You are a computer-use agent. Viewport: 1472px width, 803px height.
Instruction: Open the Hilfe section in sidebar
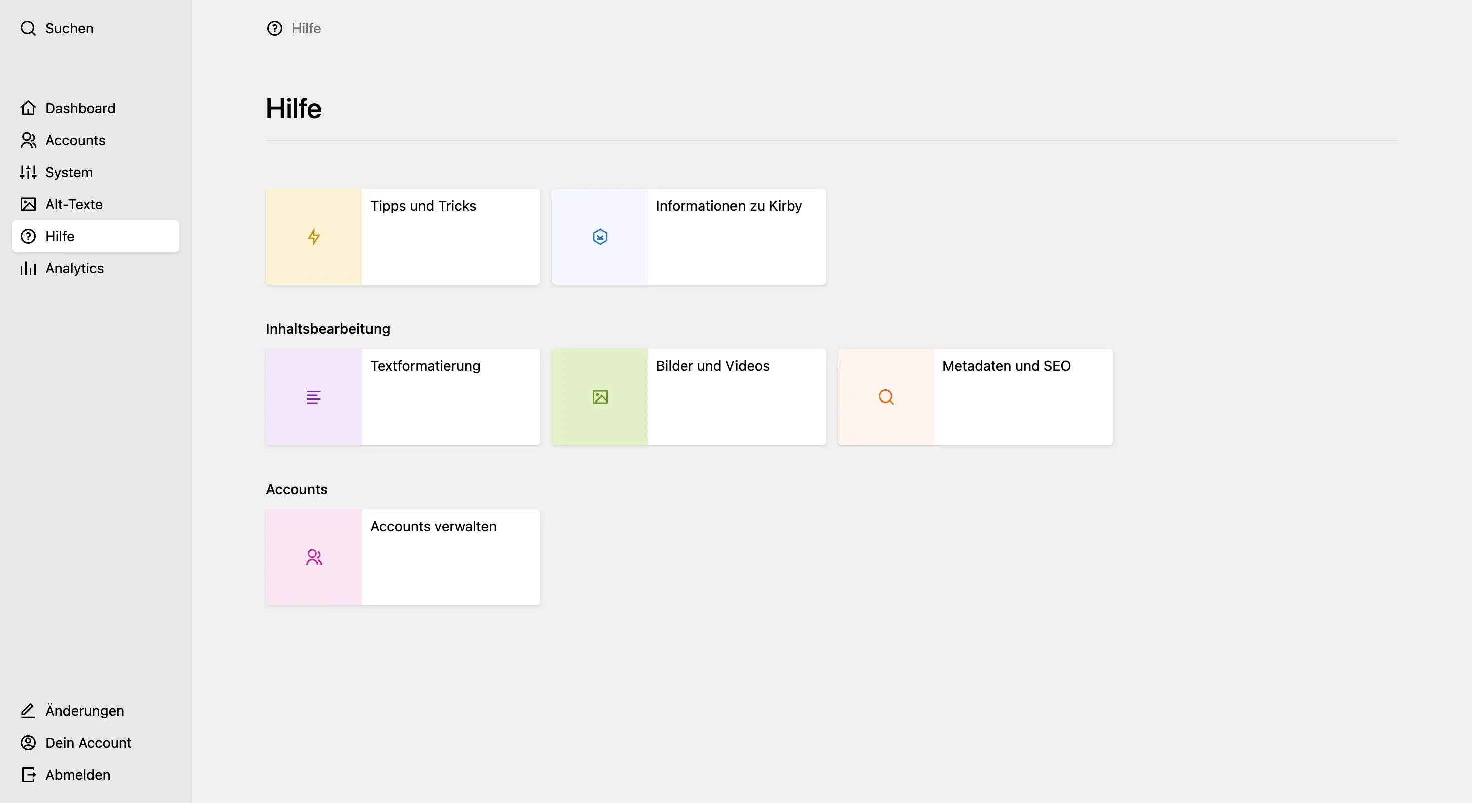click(59, 236)
